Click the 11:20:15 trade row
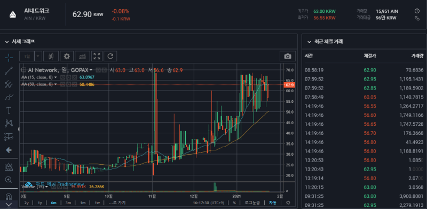Screen dimensions: 427x209 (364, 187)
